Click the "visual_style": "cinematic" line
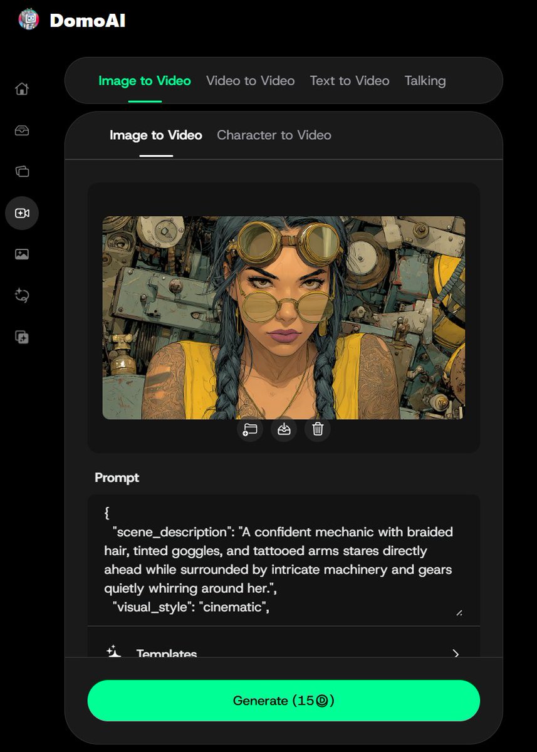This screenshot has height=752, width=537. coord(191,607)
